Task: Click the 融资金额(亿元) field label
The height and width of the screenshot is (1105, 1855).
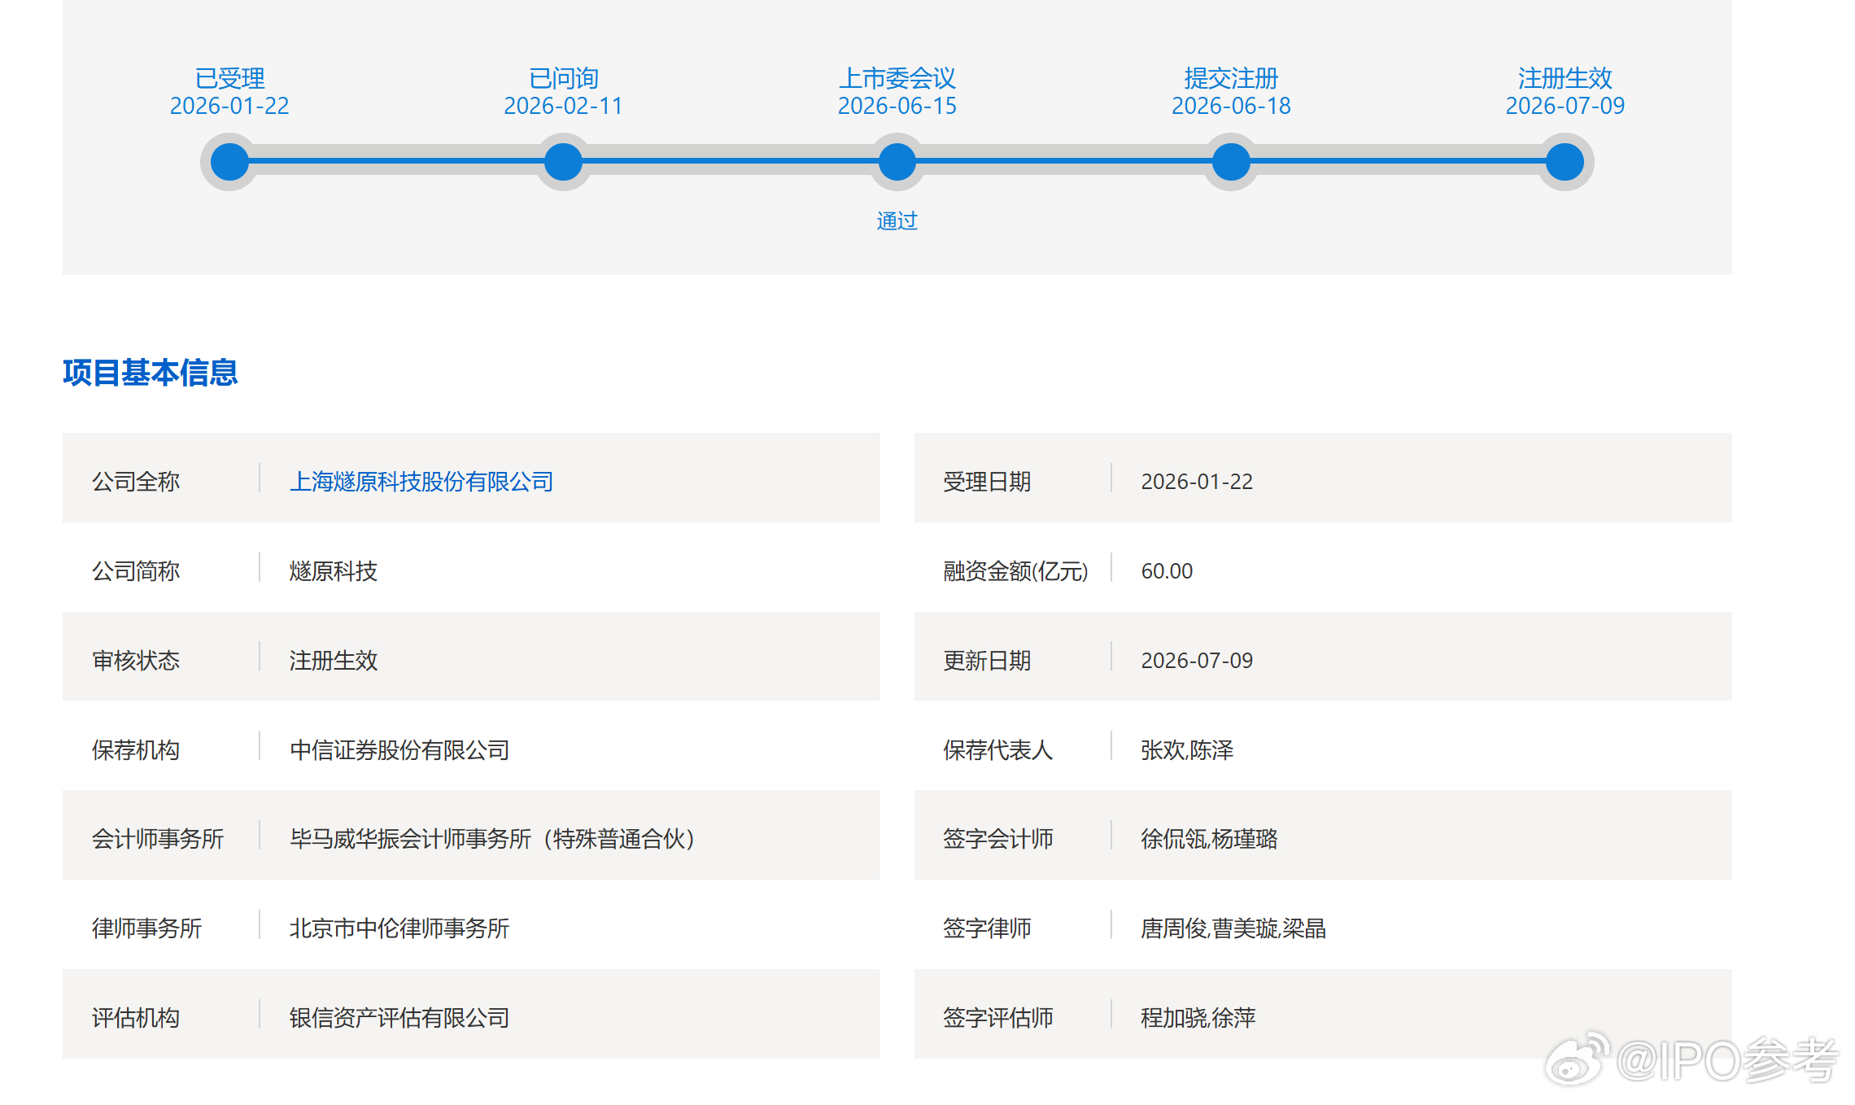Action: tap(1015, 571)
